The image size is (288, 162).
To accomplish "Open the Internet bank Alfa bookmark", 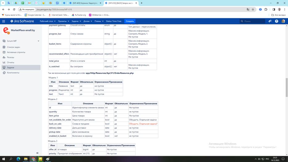I will click(59, 15).
